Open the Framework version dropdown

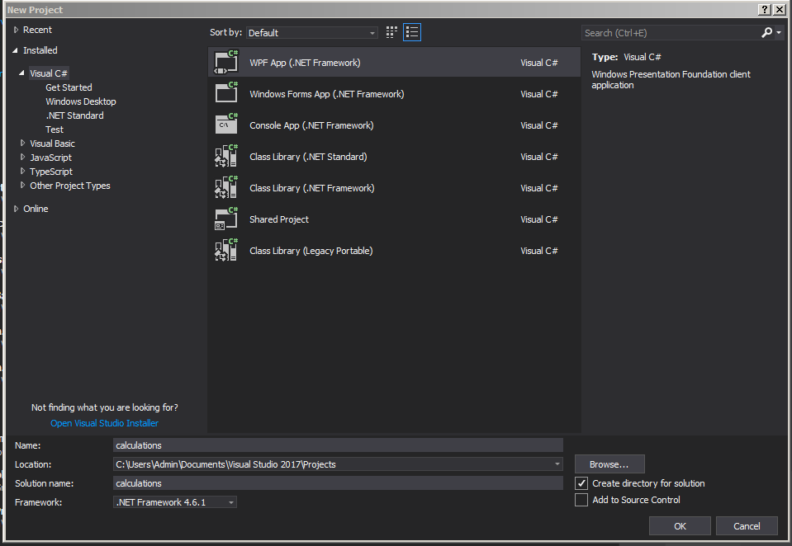230,501
